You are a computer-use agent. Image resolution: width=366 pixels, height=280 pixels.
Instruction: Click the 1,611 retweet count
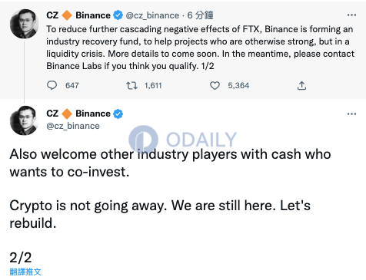pos(153,85)
